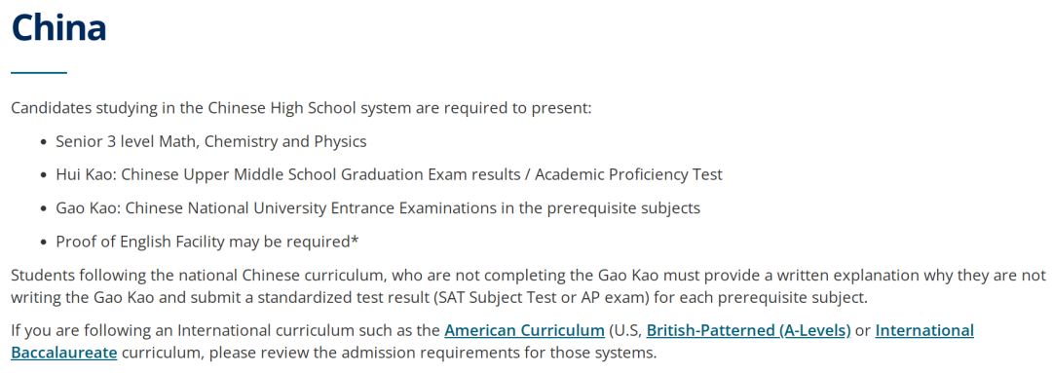Click the bullet marker before Gao Kao
1052x373 pixels.
coord(44,210)
